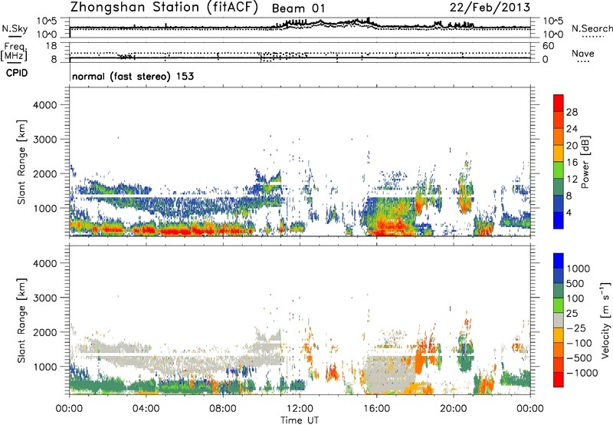Click the "16:00" time tick label
Image resolution: width=613 pixels, height=425 pixels.
(376, 409)
